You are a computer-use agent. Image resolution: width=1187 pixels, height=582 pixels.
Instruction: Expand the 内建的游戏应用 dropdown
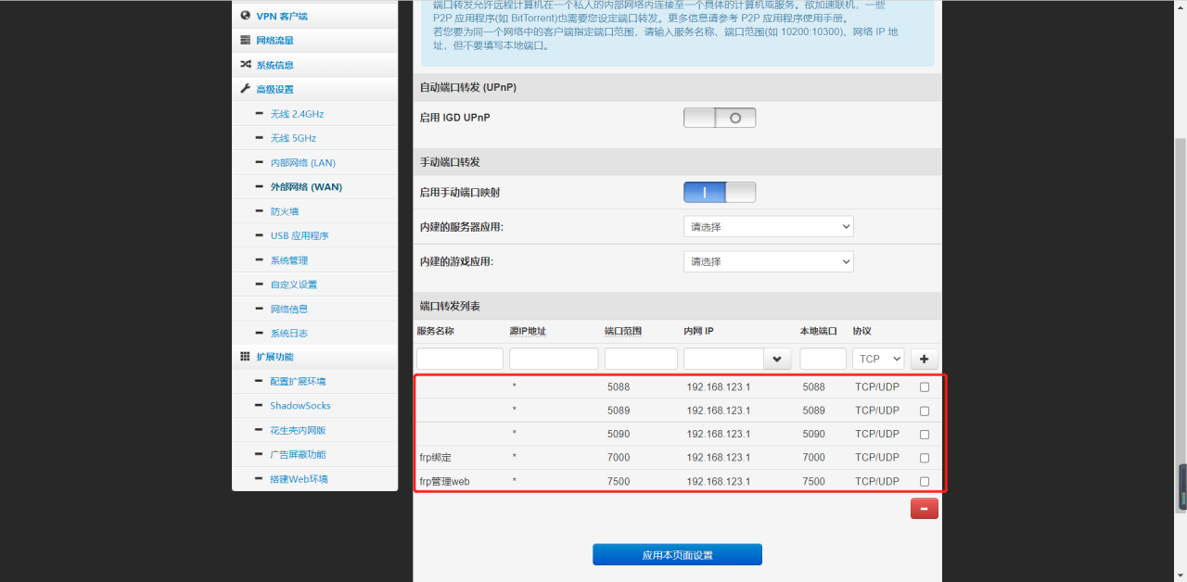(x=768, y=262)
